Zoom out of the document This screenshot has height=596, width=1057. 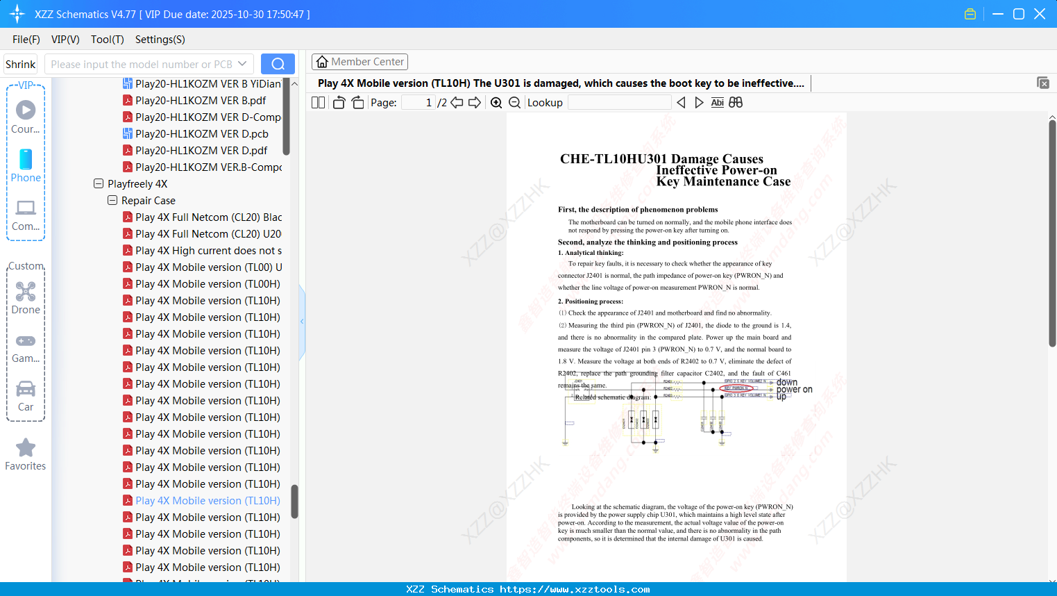[x=514, y=102]
